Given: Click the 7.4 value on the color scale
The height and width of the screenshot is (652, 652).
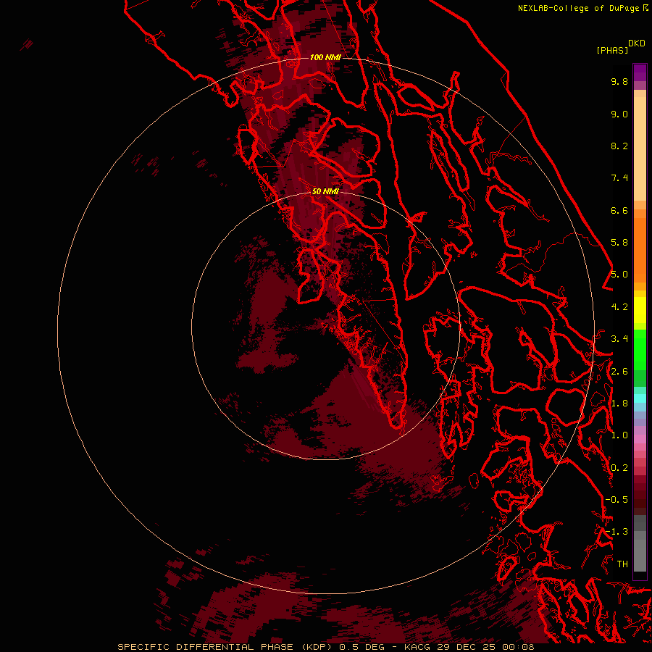Looking at the screenshot, I should 619,178.
